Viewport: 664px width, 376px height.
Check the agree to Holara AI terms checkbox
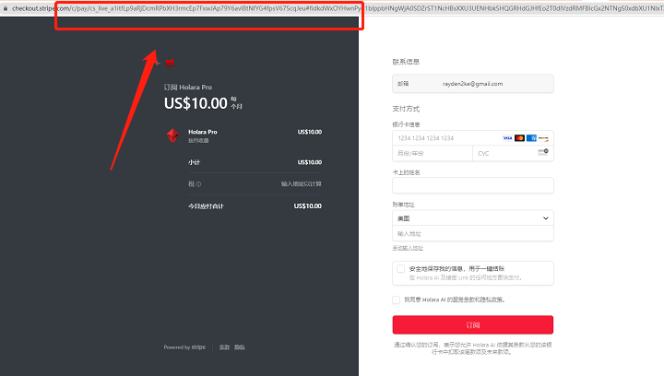pos(396,300)
